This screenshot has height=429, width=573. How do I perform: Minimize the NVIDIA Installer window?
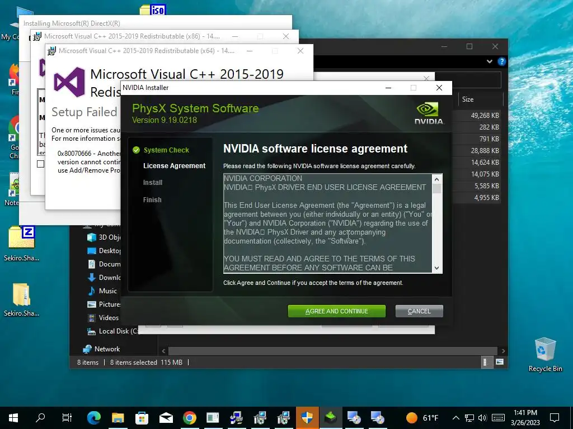(x=388, y=88)
